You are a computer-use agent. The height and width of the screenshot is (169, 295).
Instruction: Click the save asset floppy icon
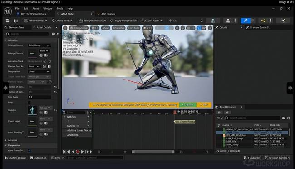tap(7, 20)
